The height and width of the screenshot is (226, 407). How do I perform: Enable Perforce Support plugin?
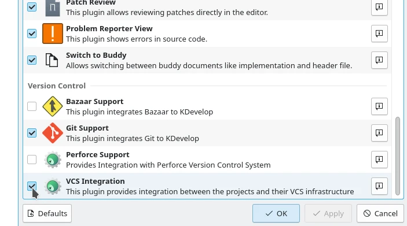(32, 160)
